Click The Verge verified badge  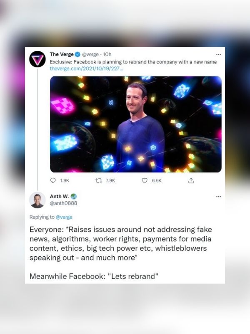coord(77,55)
